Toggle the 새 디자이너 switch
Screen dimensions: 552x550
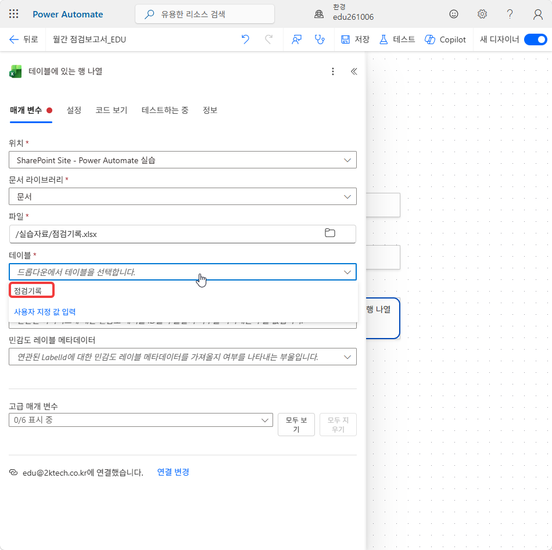pyautogui.click(x=536, y=39)
